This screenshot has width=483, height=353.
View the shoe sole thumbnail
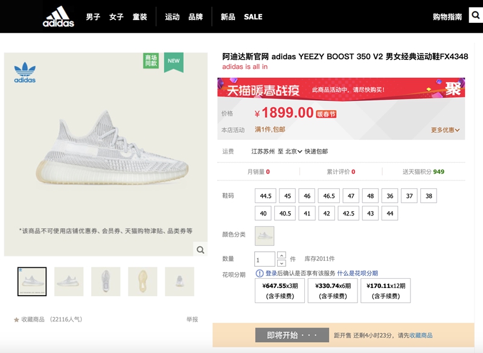pyautogui.click(x=142, y=281)
